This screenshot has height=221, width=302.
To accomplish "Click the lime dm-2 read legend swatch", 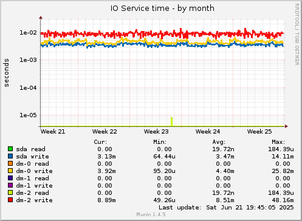I will 10,192.
